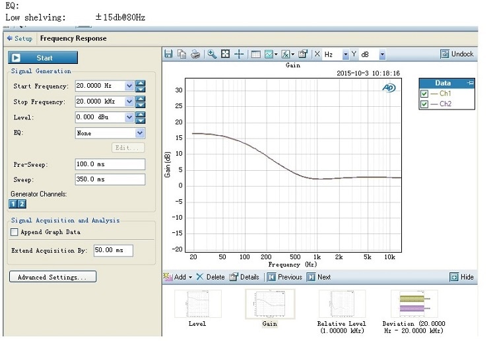This screenshot has width=495, height=341.
Task: Increase Stop Frequency with up stepper
Action: point(140,99)
